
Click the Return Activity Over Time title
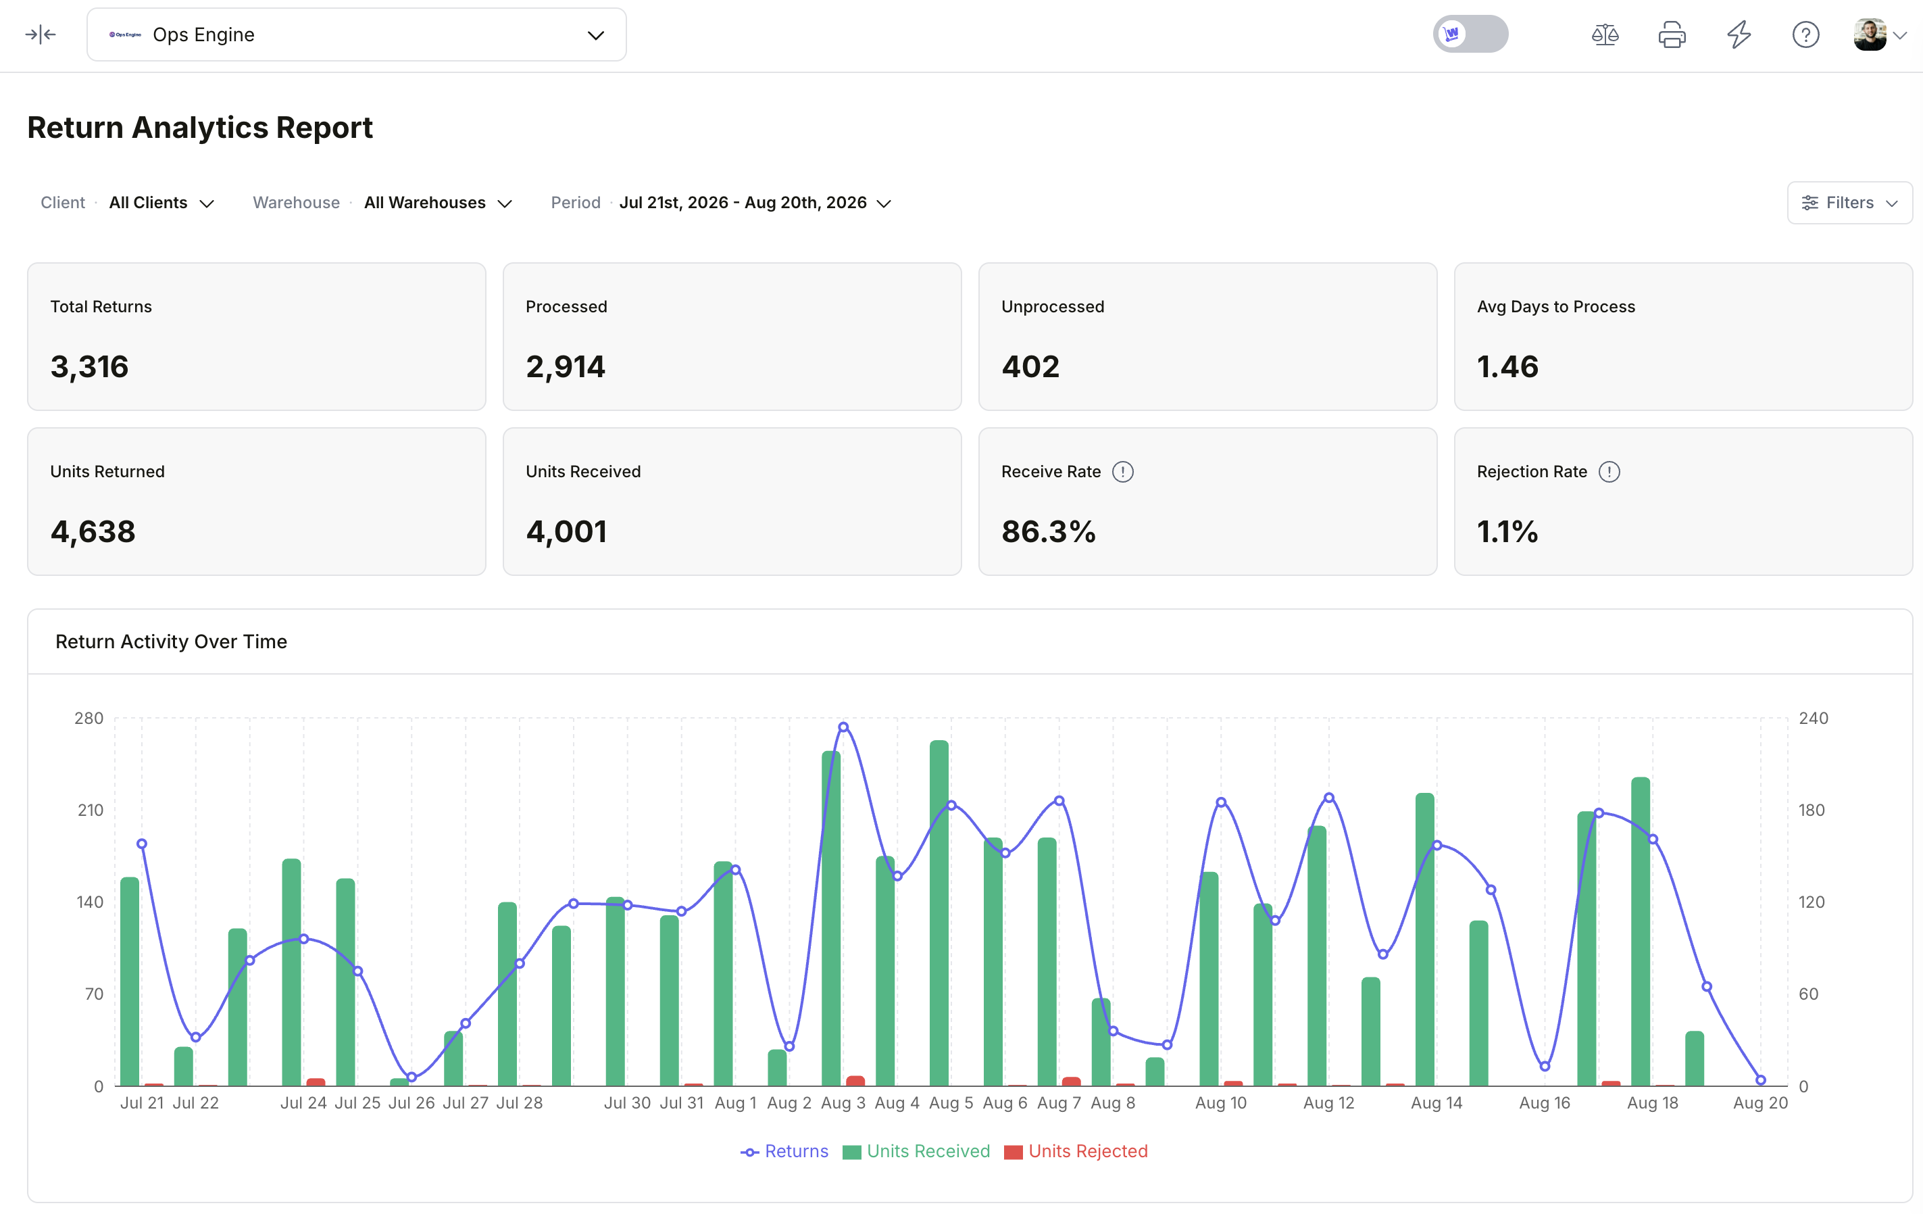tap(171, 641)
